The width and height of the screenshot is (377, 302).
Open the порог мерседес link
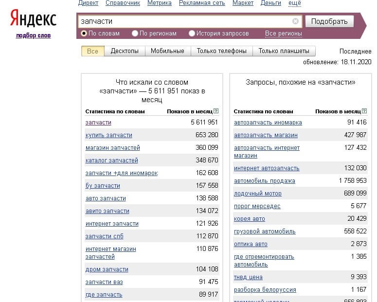257,206
